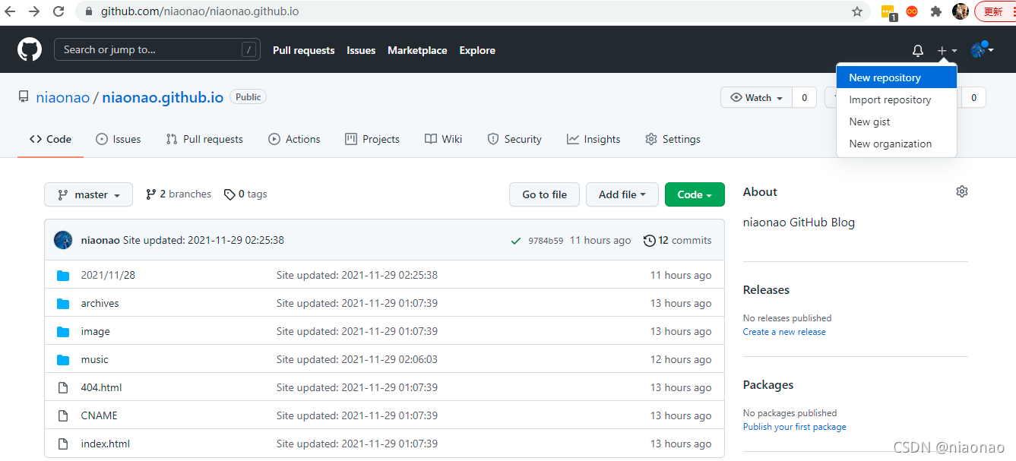Open the Actions tab
Screen dimensions: 1016x461
294,139
